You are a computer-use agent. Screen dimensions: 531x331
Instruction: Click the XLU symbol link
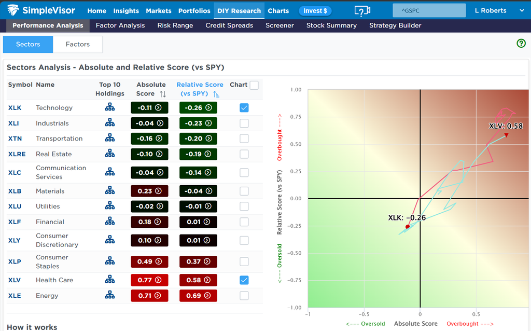(x=15, y=206)
